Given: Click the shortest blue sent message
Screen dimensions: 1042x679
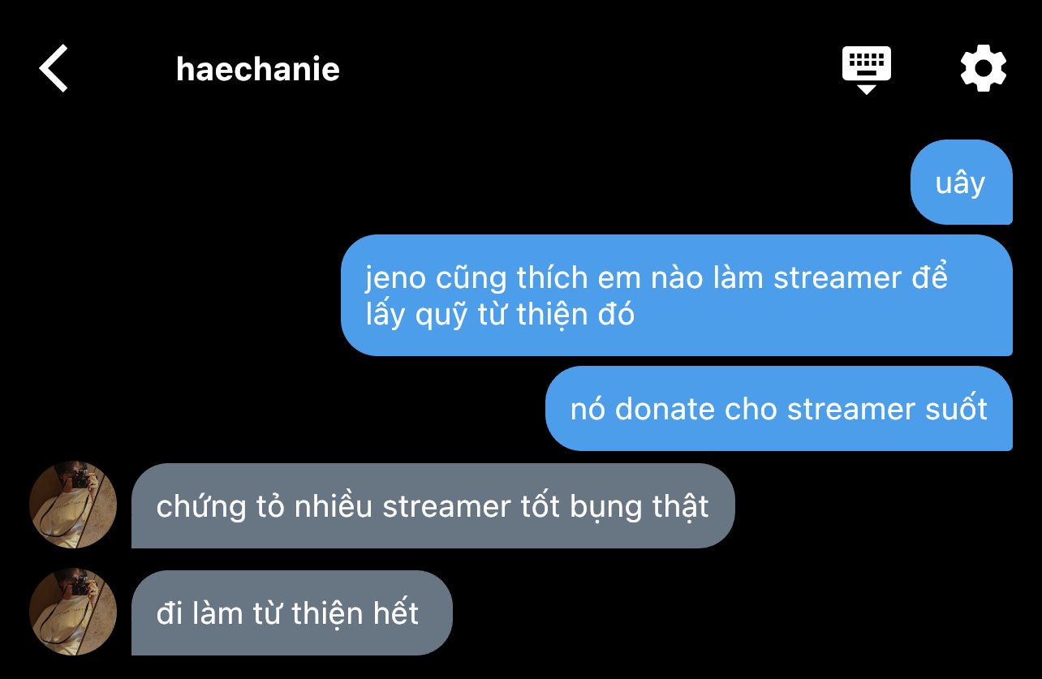Looking at the screenshot, I should point(961,183).
